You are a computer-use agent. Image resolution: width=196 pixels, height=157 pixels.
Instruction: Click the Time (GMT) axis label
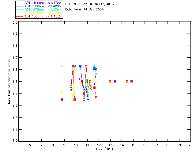[x=104, y=149]
